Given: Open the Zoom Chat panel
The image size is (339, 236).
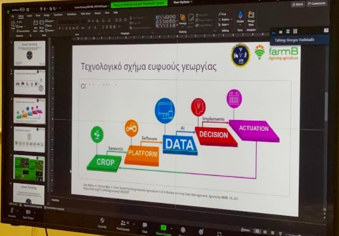Looking at the screenshot, I should pyautogui.click(x=144, y=226).
